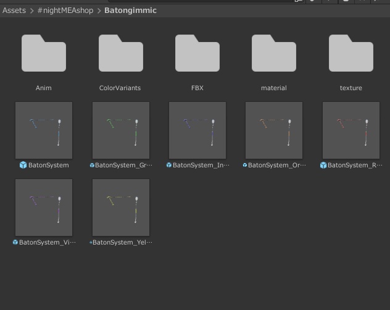
Task: Click the prefab cube icon beside BatonSystem_R…
Action: 323,165
